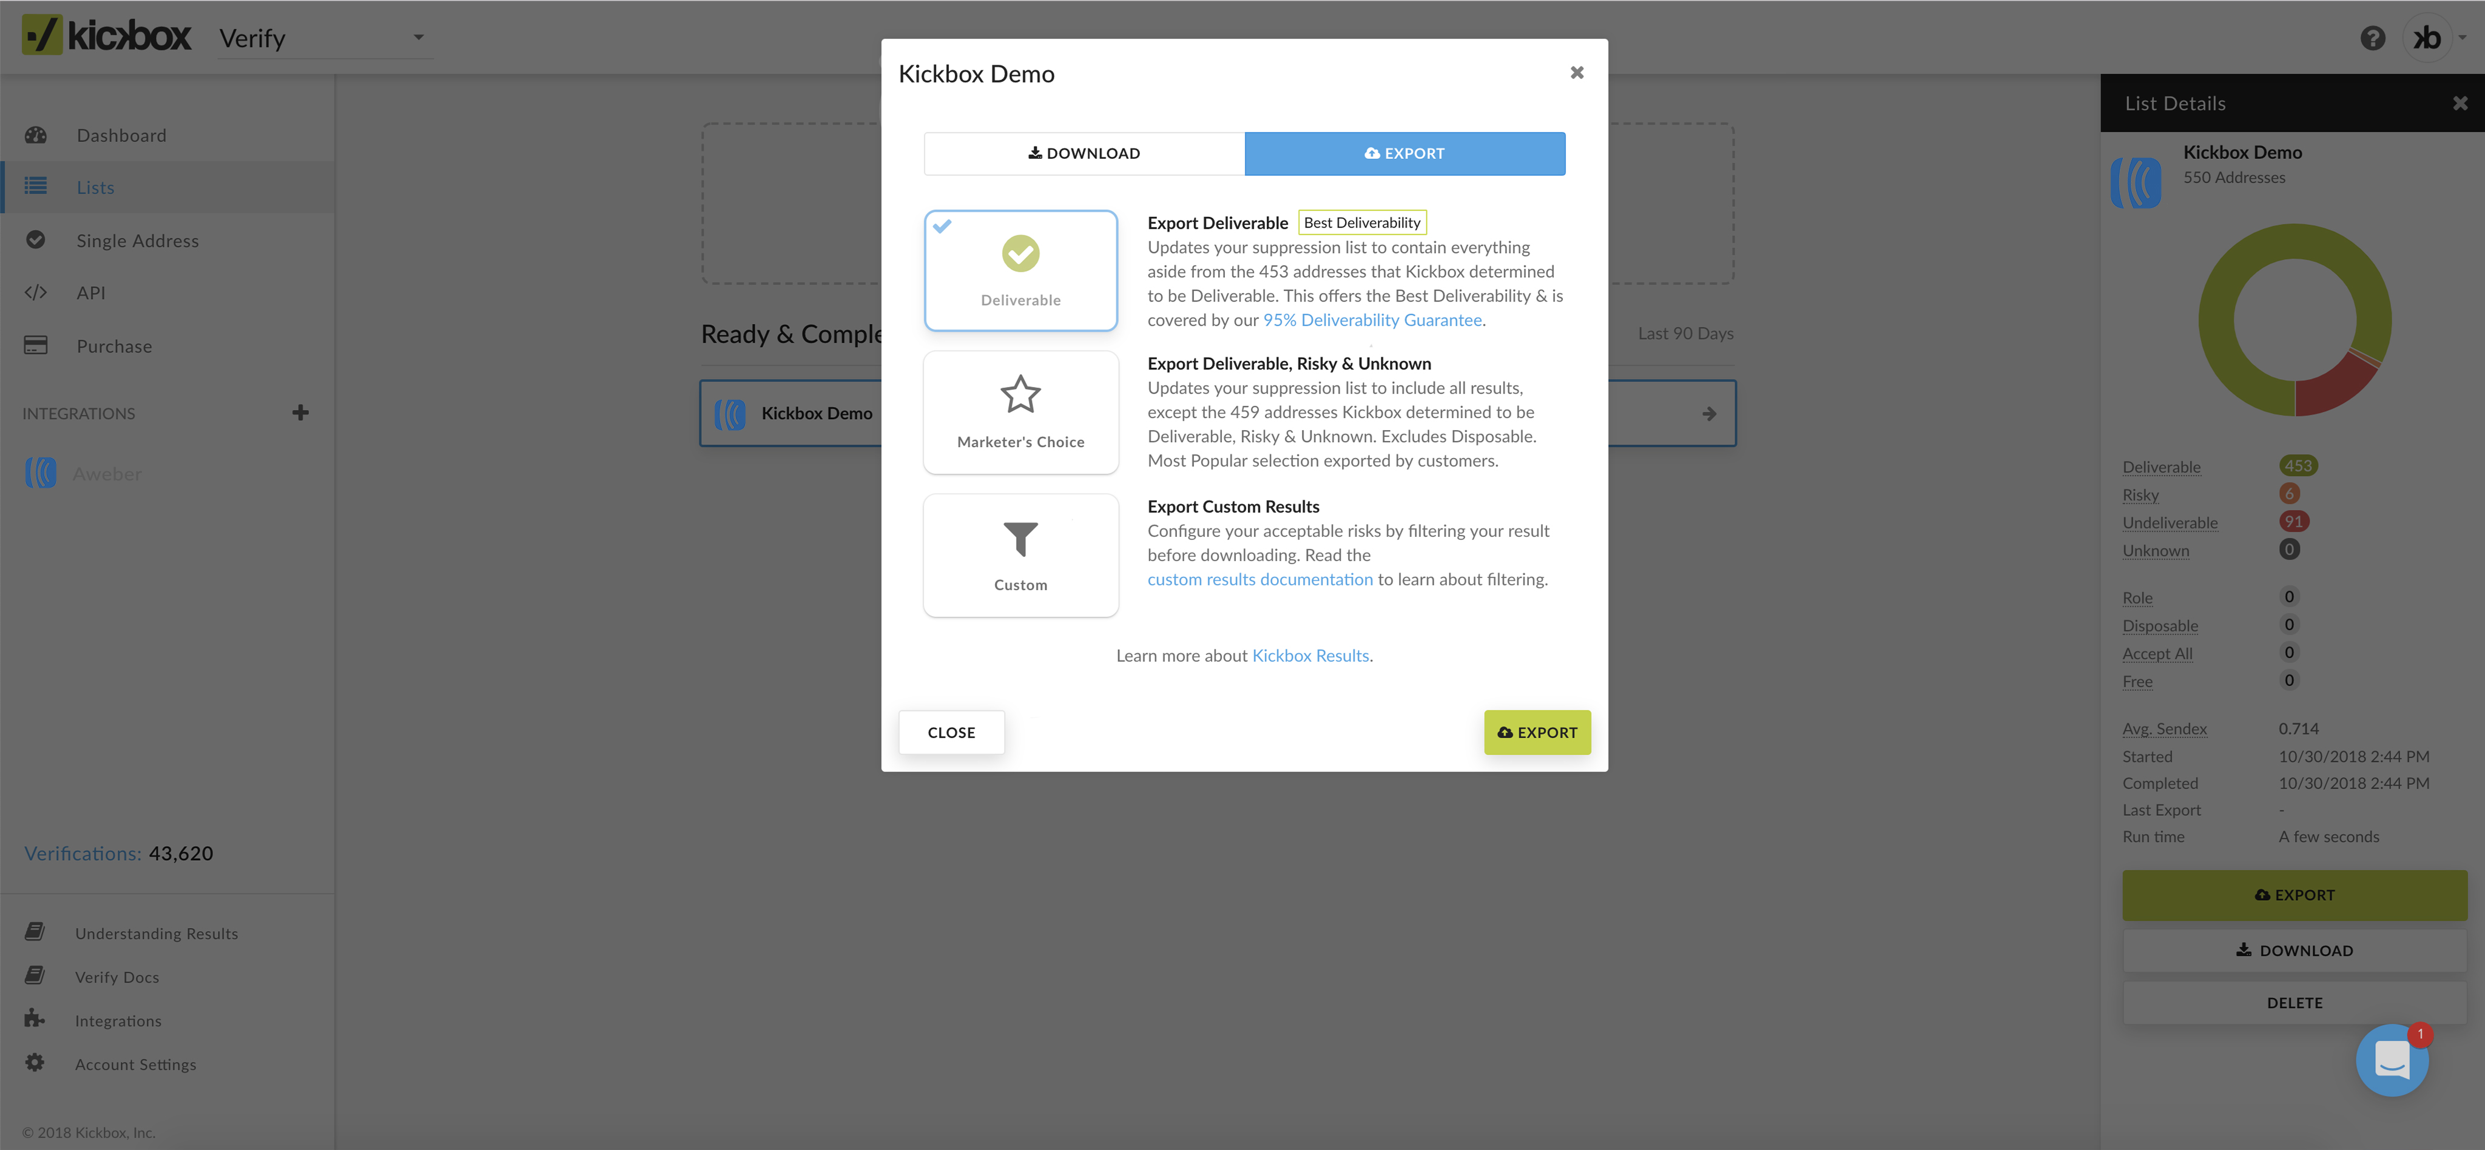Choose the Custom filter option card
This screenshot has width=2485, height=1150.
[1020, 555]
